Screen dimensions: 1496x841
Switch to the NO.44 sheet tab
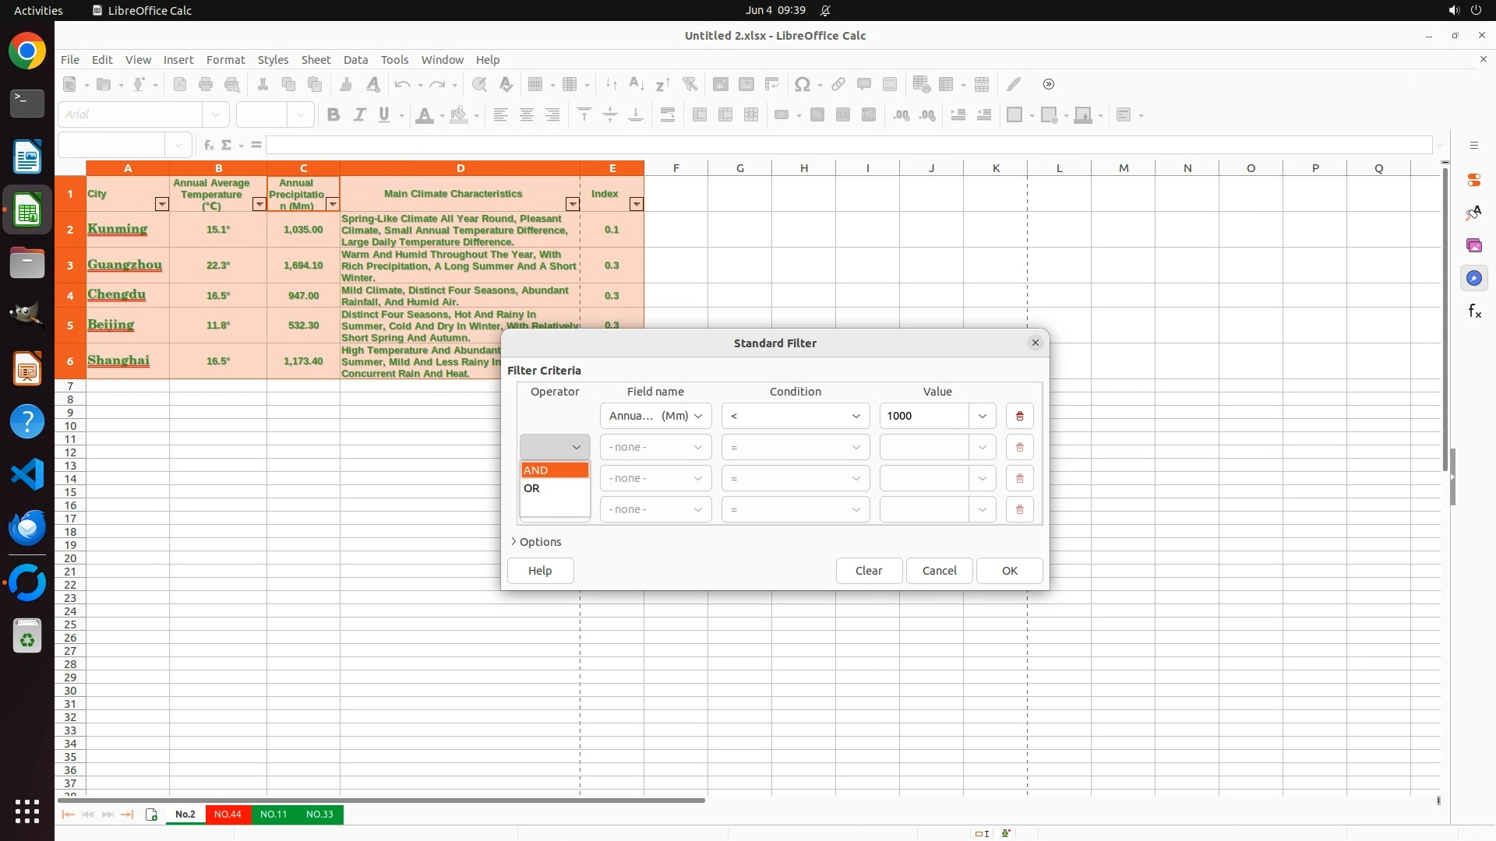(228, 815)
